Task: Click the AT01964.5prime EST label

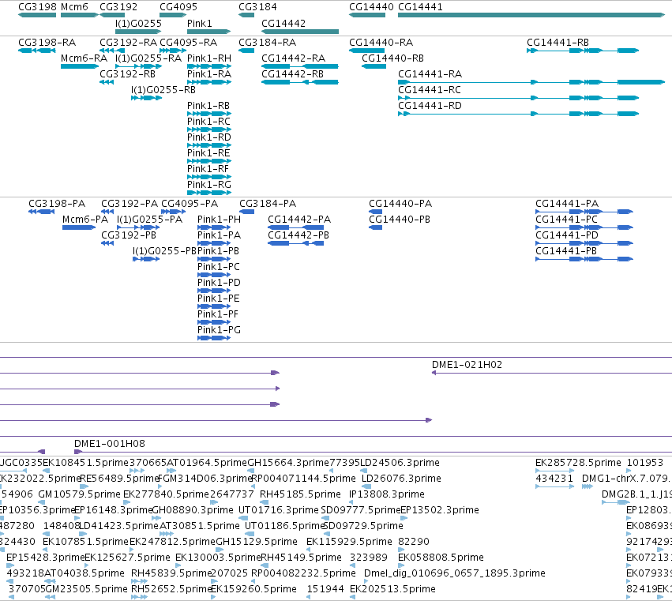Action: click(207, 463)
